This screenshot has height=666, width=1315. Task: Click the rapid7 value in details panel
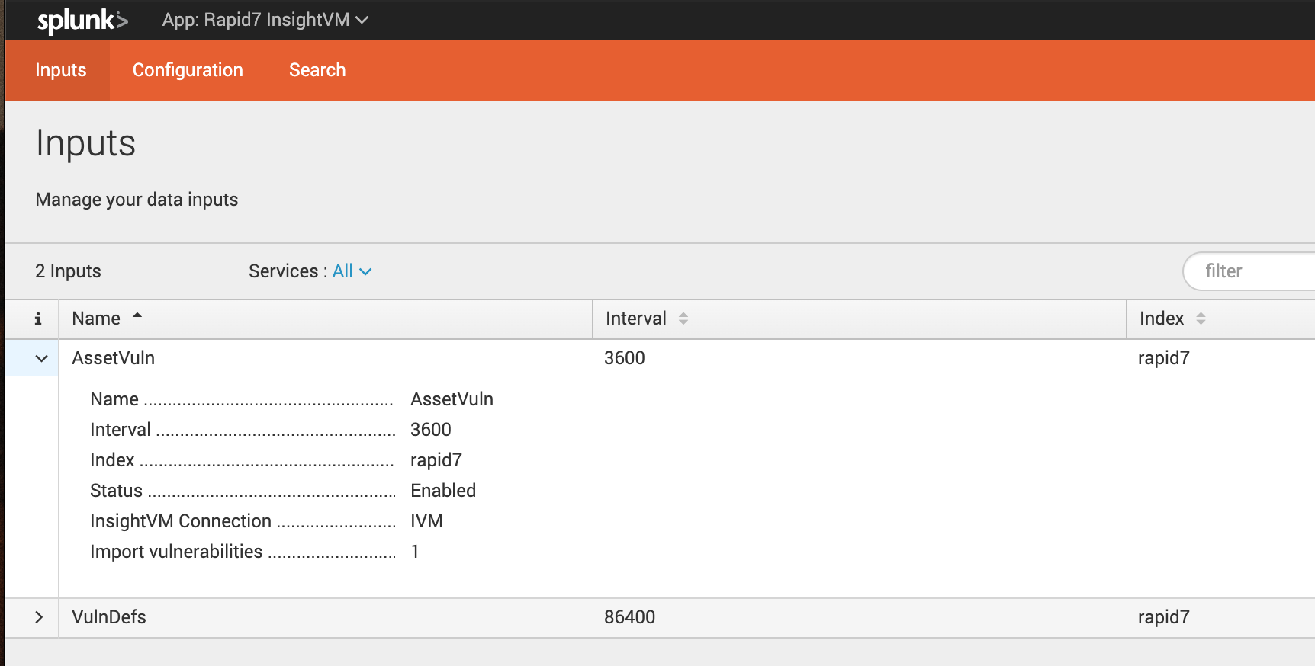point(436,460)
